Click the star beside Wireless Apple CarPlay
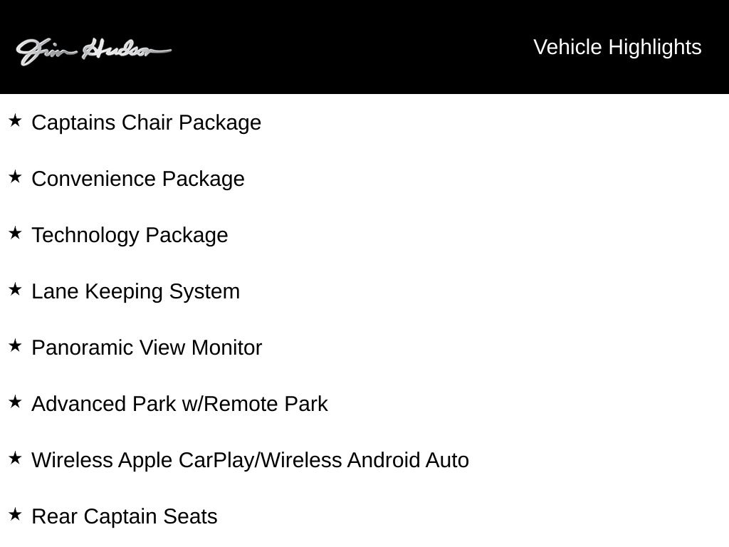 coord(15,458)
